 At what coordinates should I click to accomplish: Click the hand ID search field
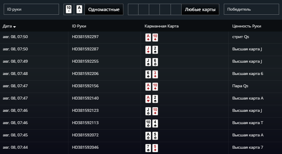pos(31,9)
